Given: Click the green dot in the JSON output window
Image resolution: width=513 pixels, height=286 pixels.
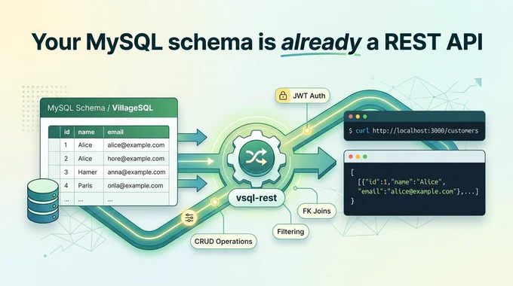Looking at the screenshot, I should tap(365, 157).
